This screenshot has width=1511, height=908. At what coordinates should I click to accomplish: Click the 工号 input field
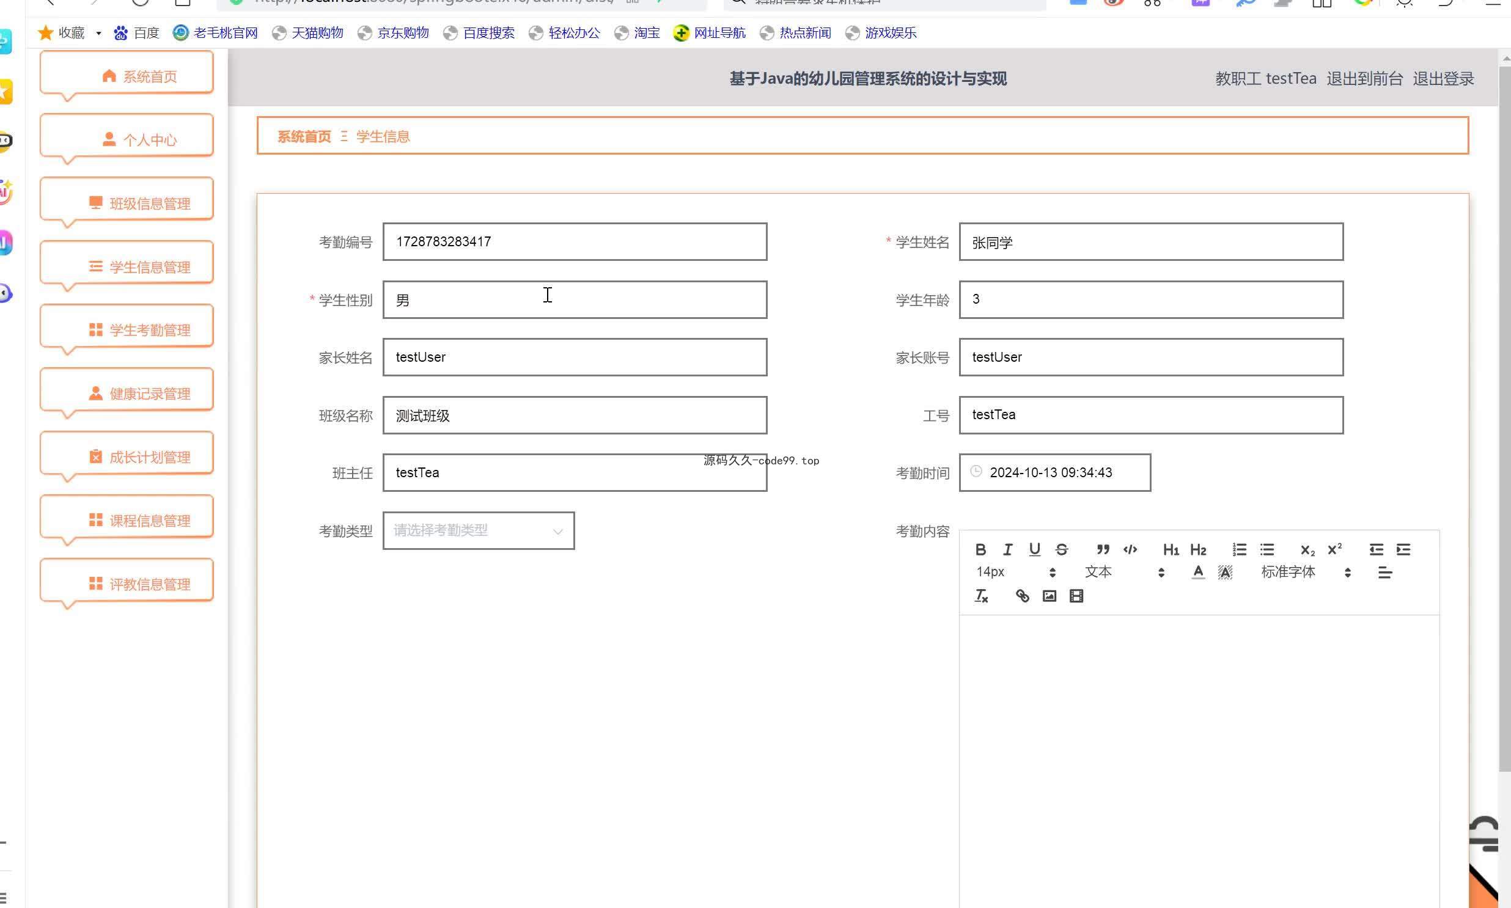pyautogui.click(x=1151, y=415)
